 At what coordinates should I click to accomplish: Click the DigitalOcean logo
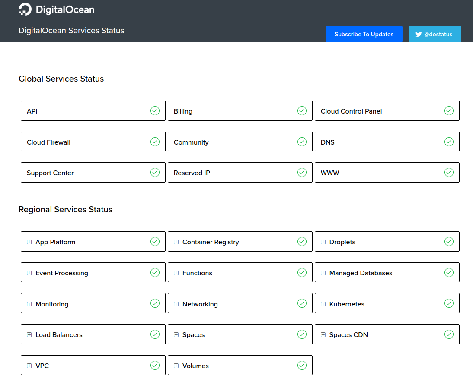pyautogui.click(x=56, y=9)
